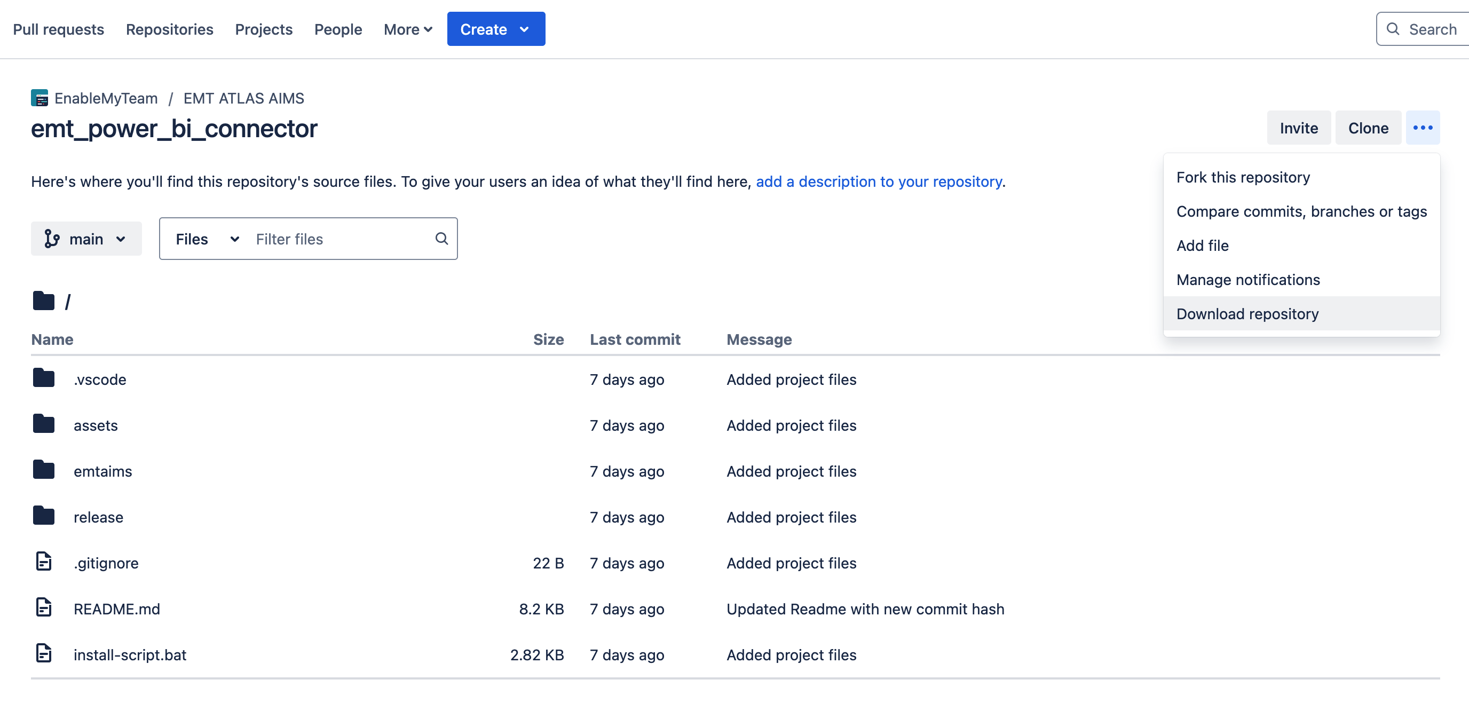This screenshot has width=1469, height=711.
Task: Choose Fork this repository menu option
Action: click(x=1243, y=177)
